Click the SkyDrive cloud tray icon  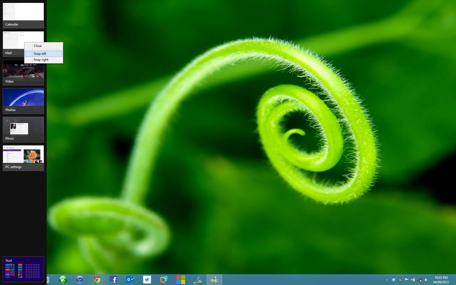pyautogui.click(x=400, y=280)
